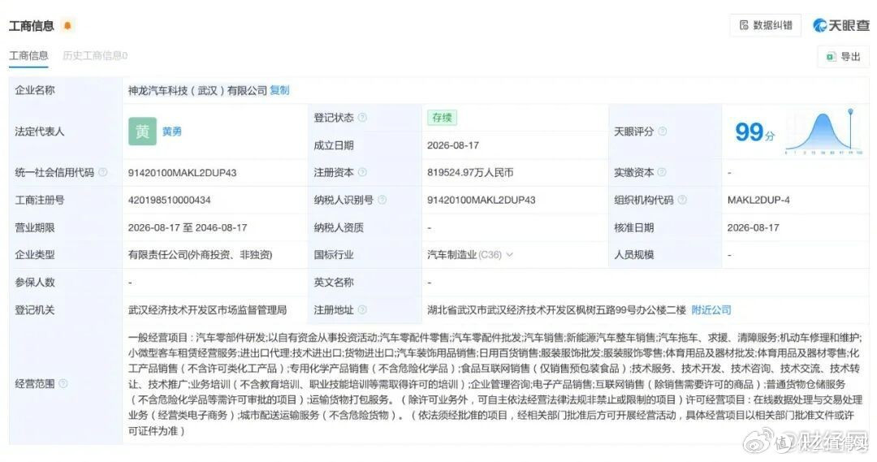The image size is (877, 462).
Task: Click help icon next to 登记状态
Action: [x=362, y=118]
